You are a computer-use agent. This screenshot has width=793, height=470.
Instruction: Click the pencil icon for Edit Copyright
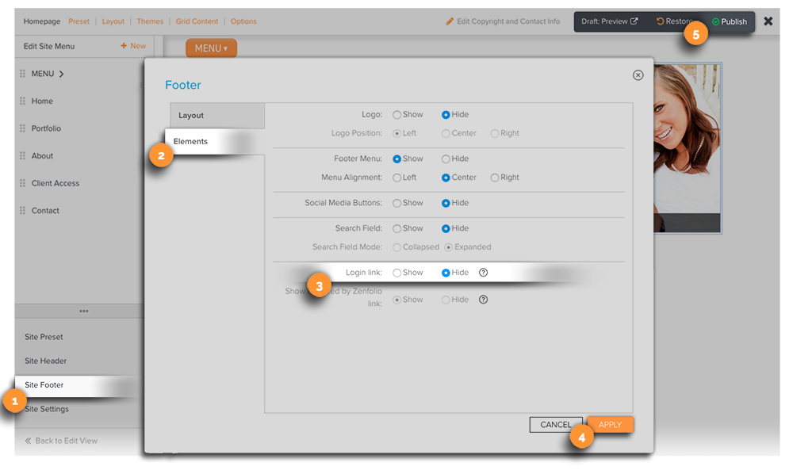click(x=449, y=21)
